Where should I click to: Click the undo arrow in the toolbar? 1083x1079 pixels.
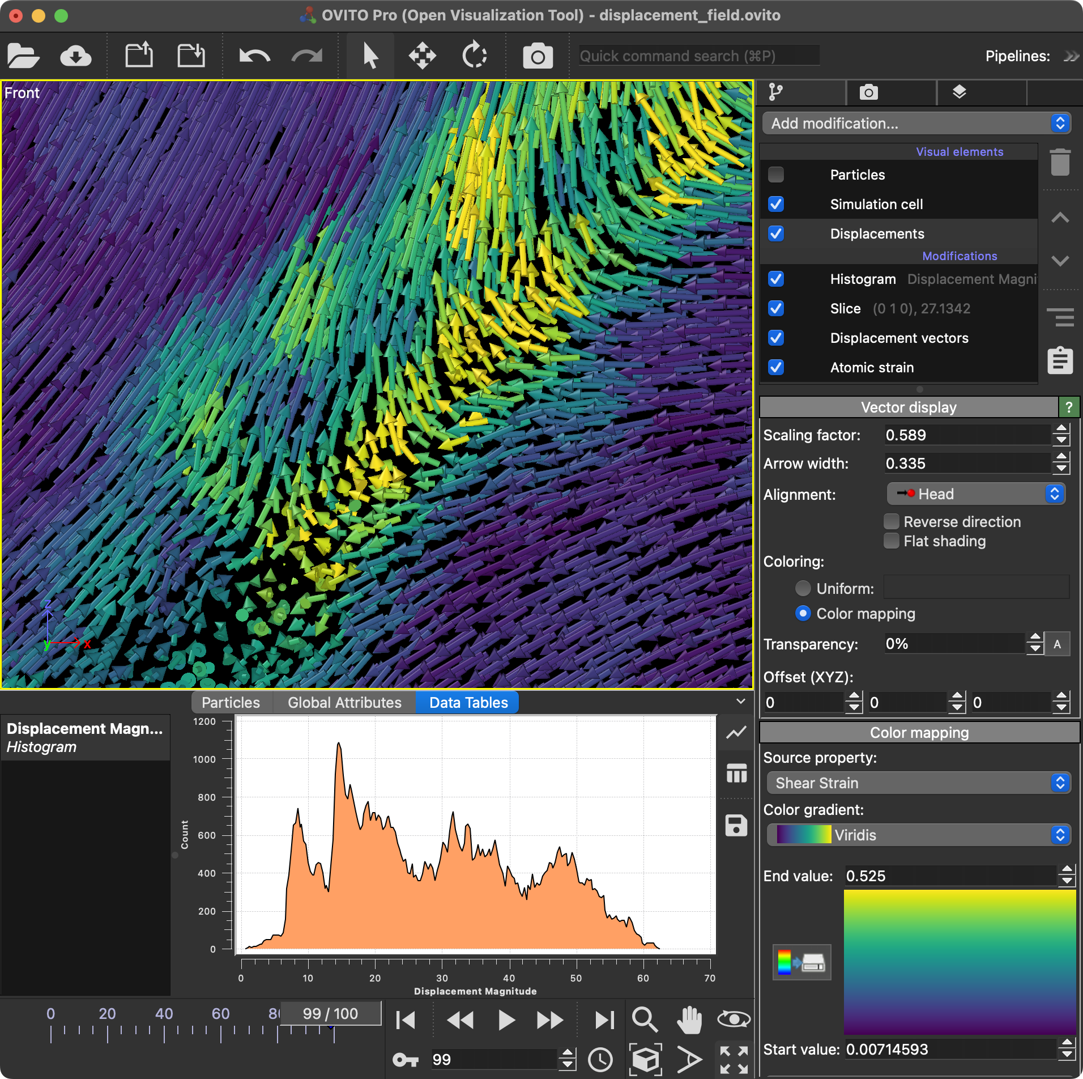(254, 56)
